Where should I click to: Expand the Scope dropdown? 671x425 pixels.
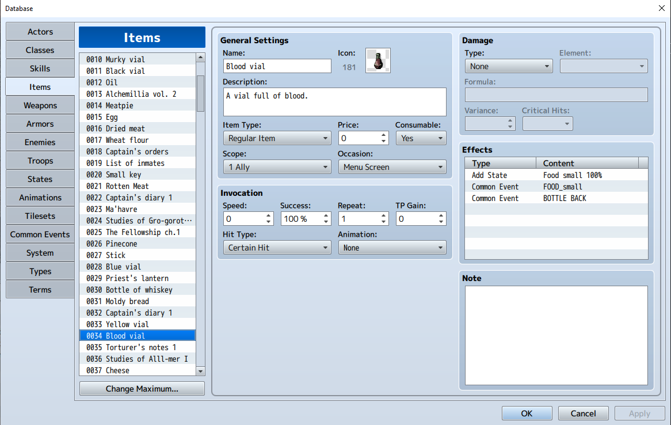point(277,167)
